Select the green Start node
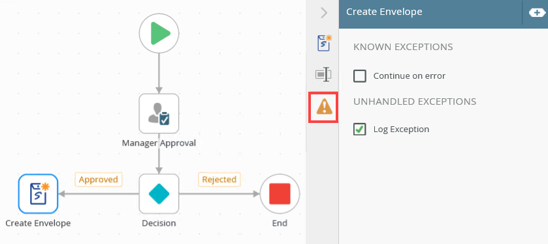 tap(159, 33)
